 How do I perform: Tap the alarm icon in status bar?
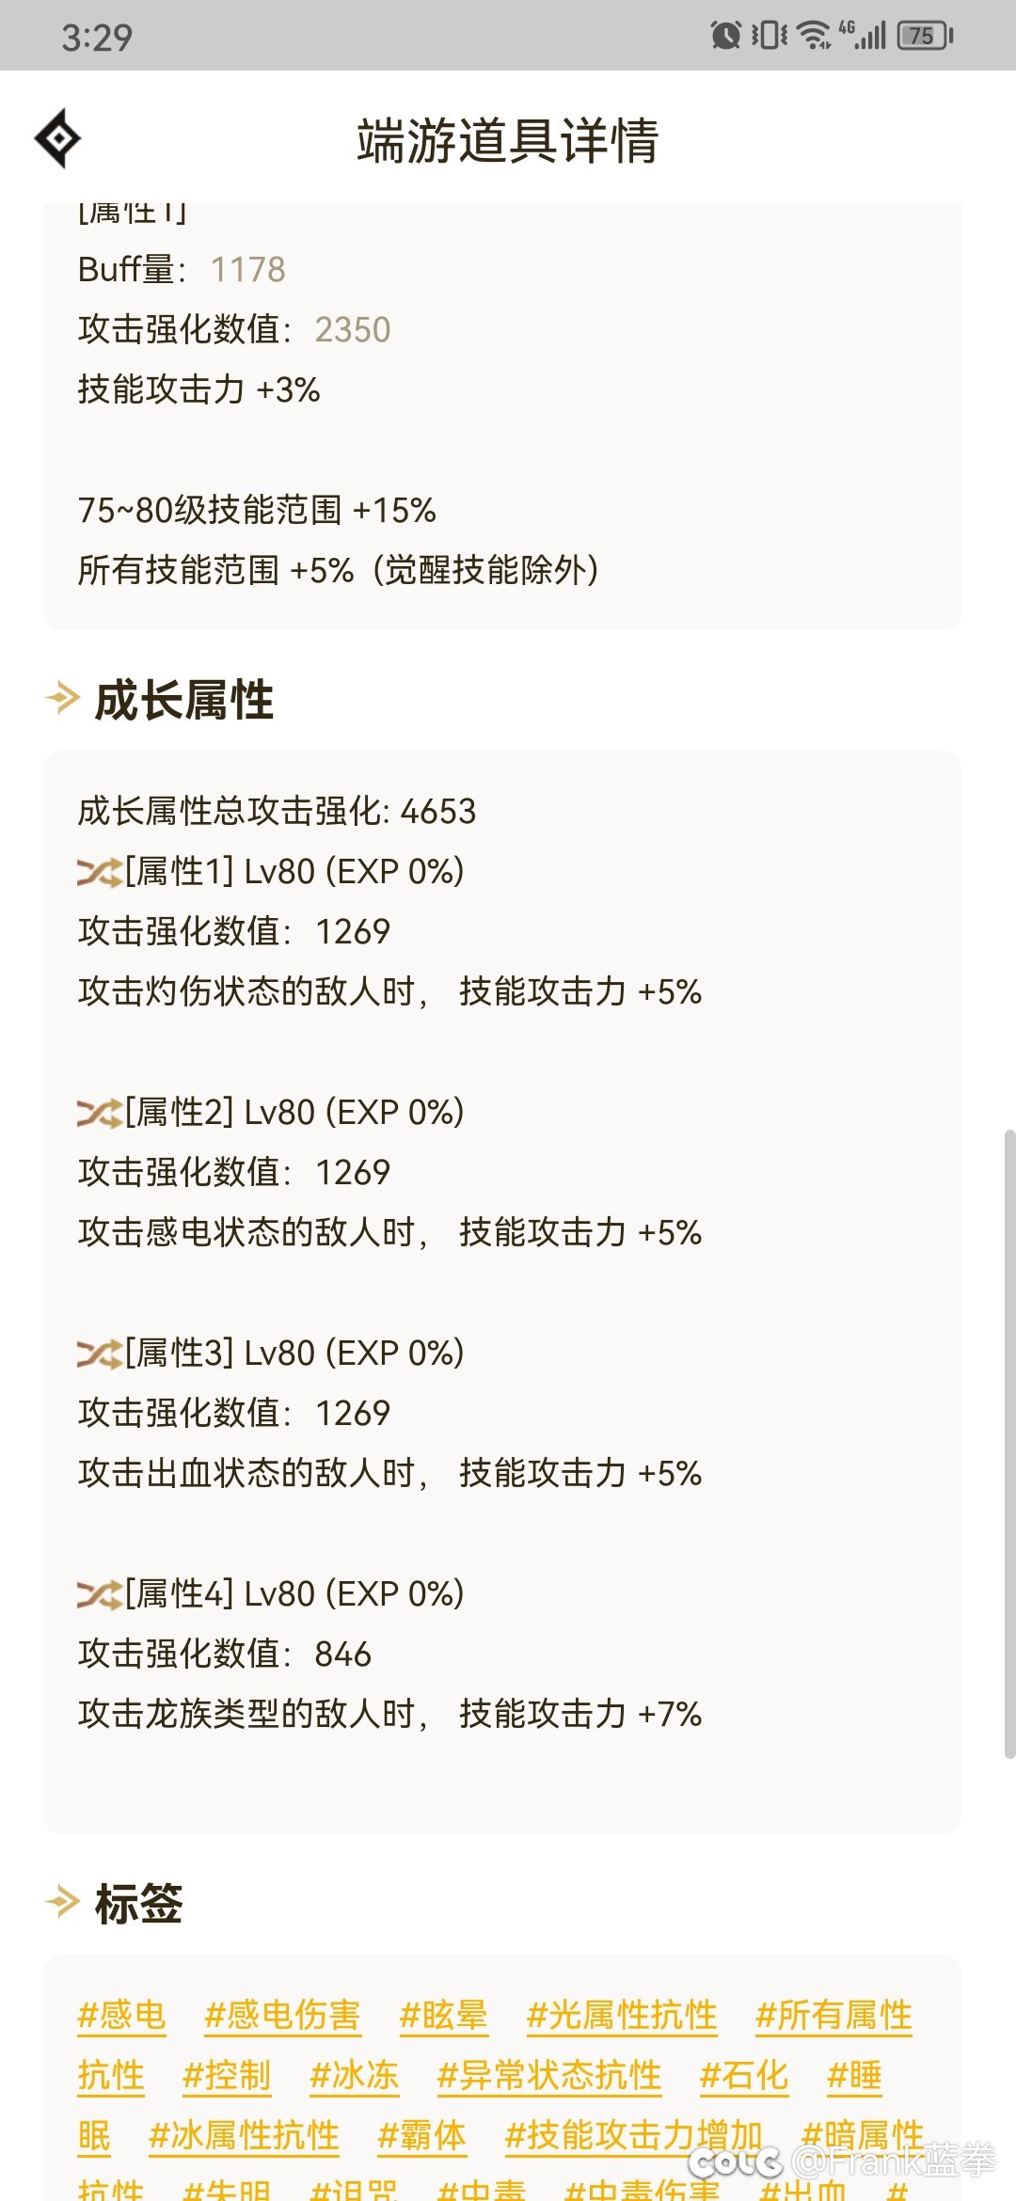[x=725, y=36]
